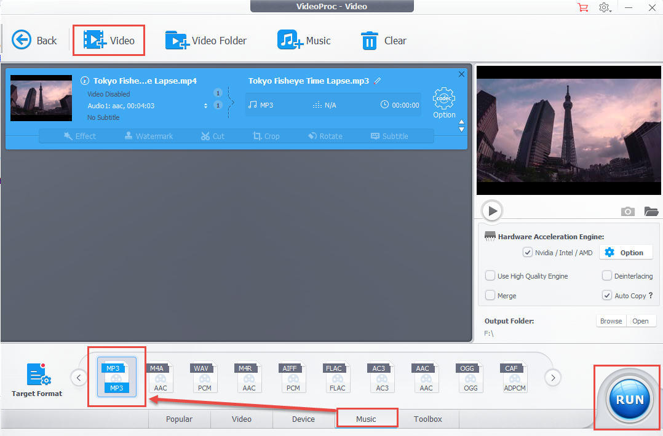The height and width of the screenshot is (436, 663).
Task: Take a snapshot of the preview
Action: pos(627,211)
